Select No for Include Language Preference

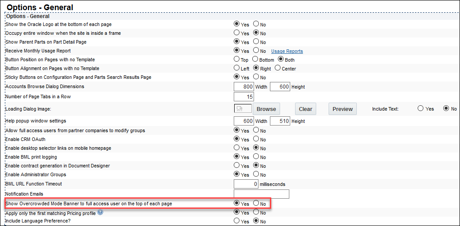pos(256,221)
